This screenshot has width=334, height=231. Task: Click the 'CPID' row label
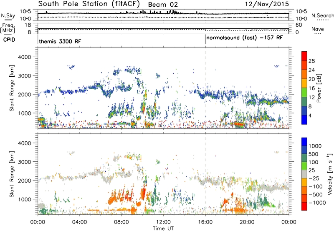pyautogui.click(x=9, y=40)
